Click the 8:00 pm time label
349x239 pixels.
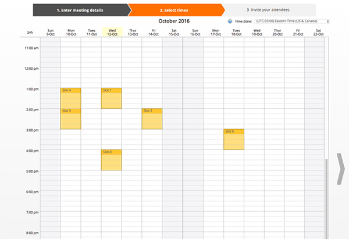click(x=32, y=233)
